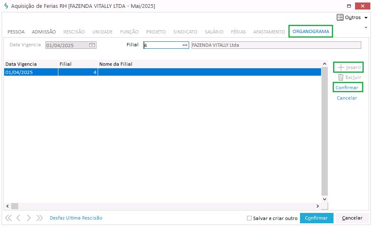Go to the last record arrow
The height and width of the screenshot is (227, 372).
coord(39,218)
